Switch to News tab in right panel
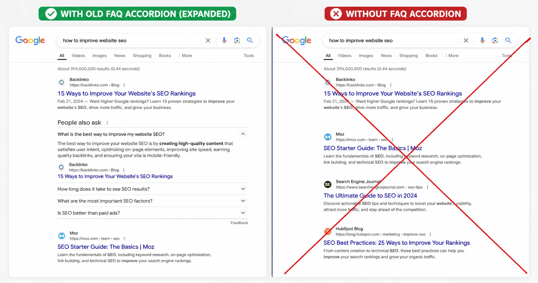 [386, 55]
